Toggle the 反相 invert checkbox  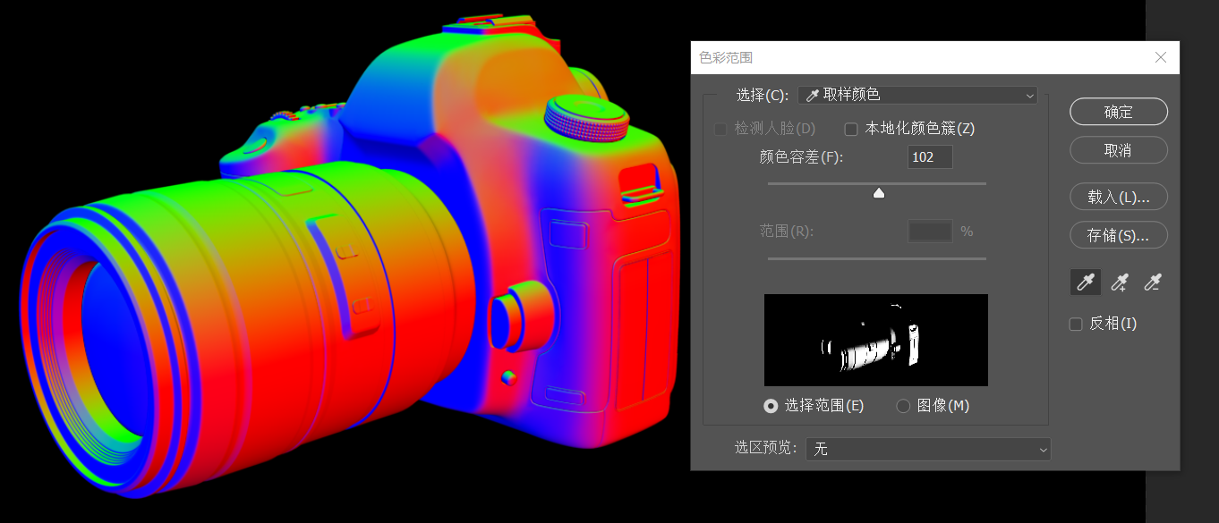pos(1077,324)
